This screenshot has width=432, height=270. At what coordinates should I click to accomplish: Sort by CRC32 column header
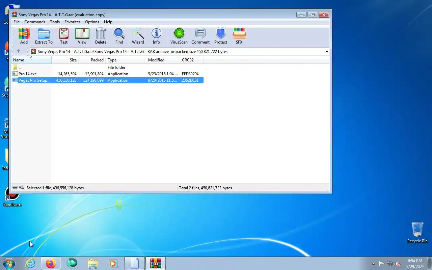[191, 60]
